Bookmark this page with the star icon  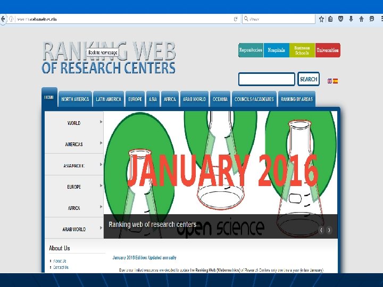pyautogui.click(x=321, y=19)
